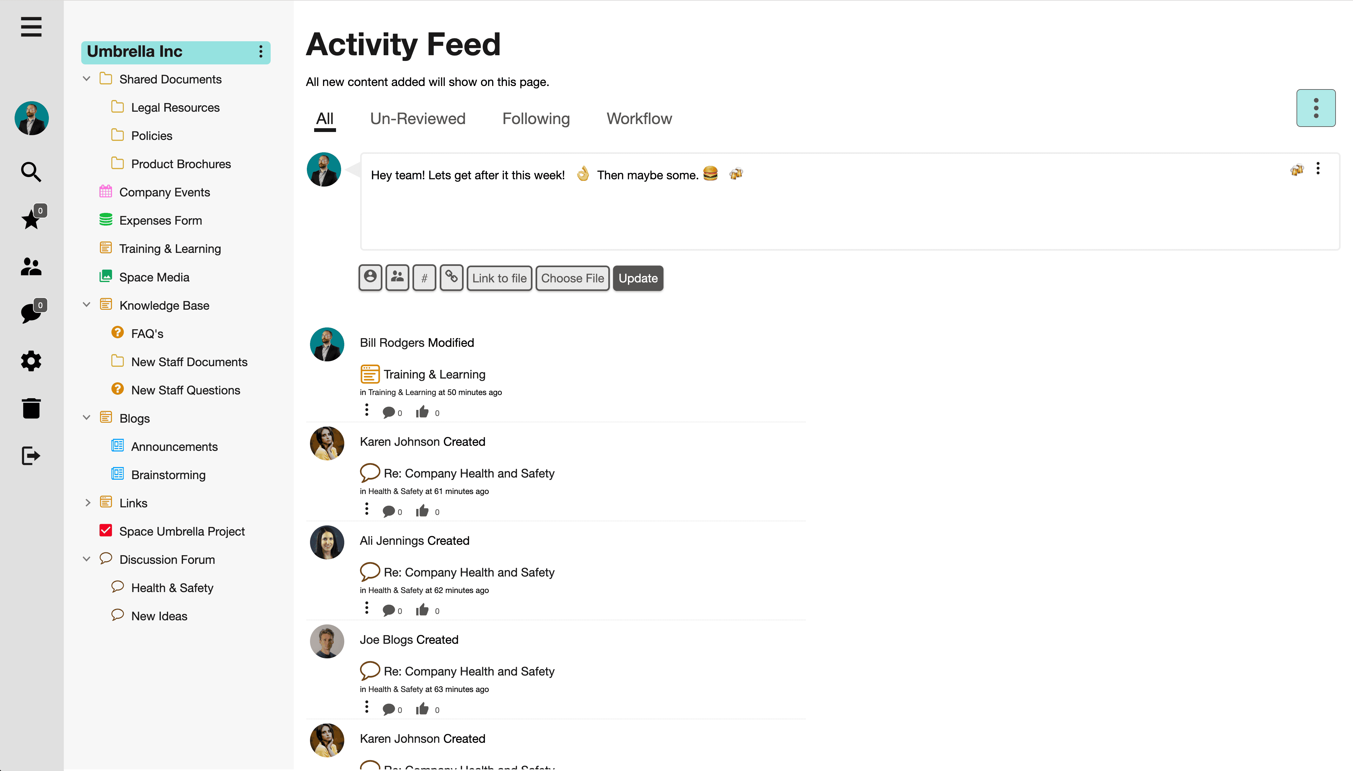Click the link icon in the update toolbar
The width and height of the screenshot is (1353, 771).
[451, 278]
